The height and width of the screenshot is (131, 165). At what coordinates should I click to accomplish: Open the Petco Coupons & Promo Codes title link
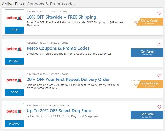[x=58, y=48]
